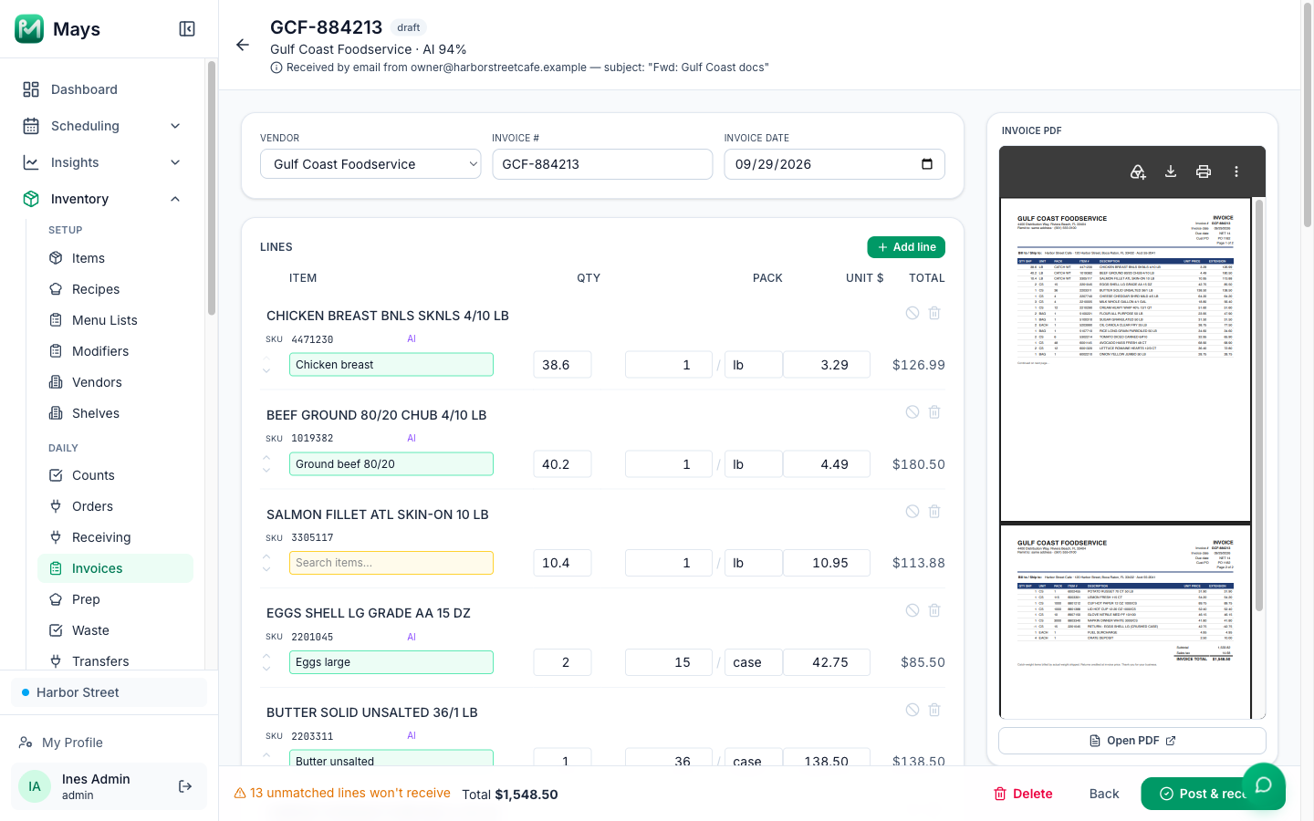The height and width of the screenshot is (821, 1314).
Task: Click the Invoice # field
Action: [x=602, y=164]
